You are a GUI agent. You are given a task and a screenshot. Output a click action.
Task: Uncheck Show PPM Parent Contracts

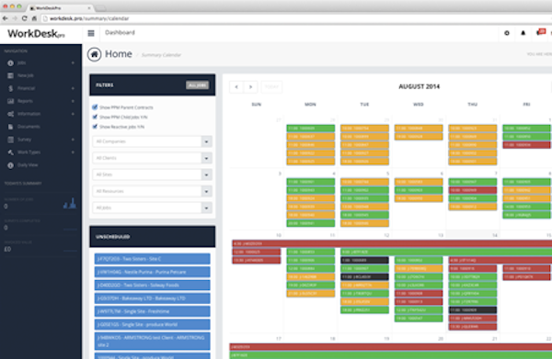pos(95,107)
